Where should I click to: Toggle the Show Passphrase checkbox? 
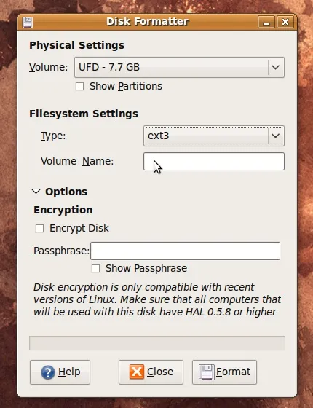[x=95, y=269]
